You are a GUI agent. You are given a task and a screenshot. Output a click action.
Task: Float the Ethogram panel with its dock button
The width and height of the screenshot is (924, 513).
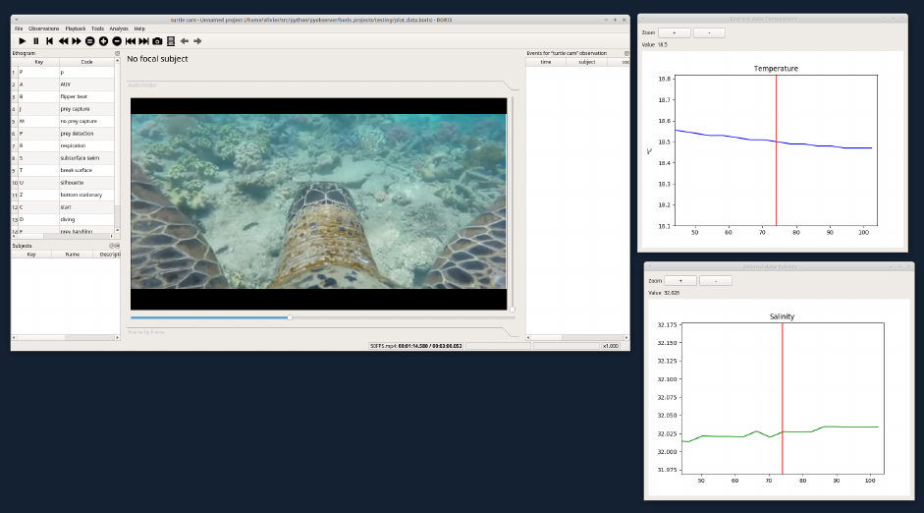pos(117,53)
